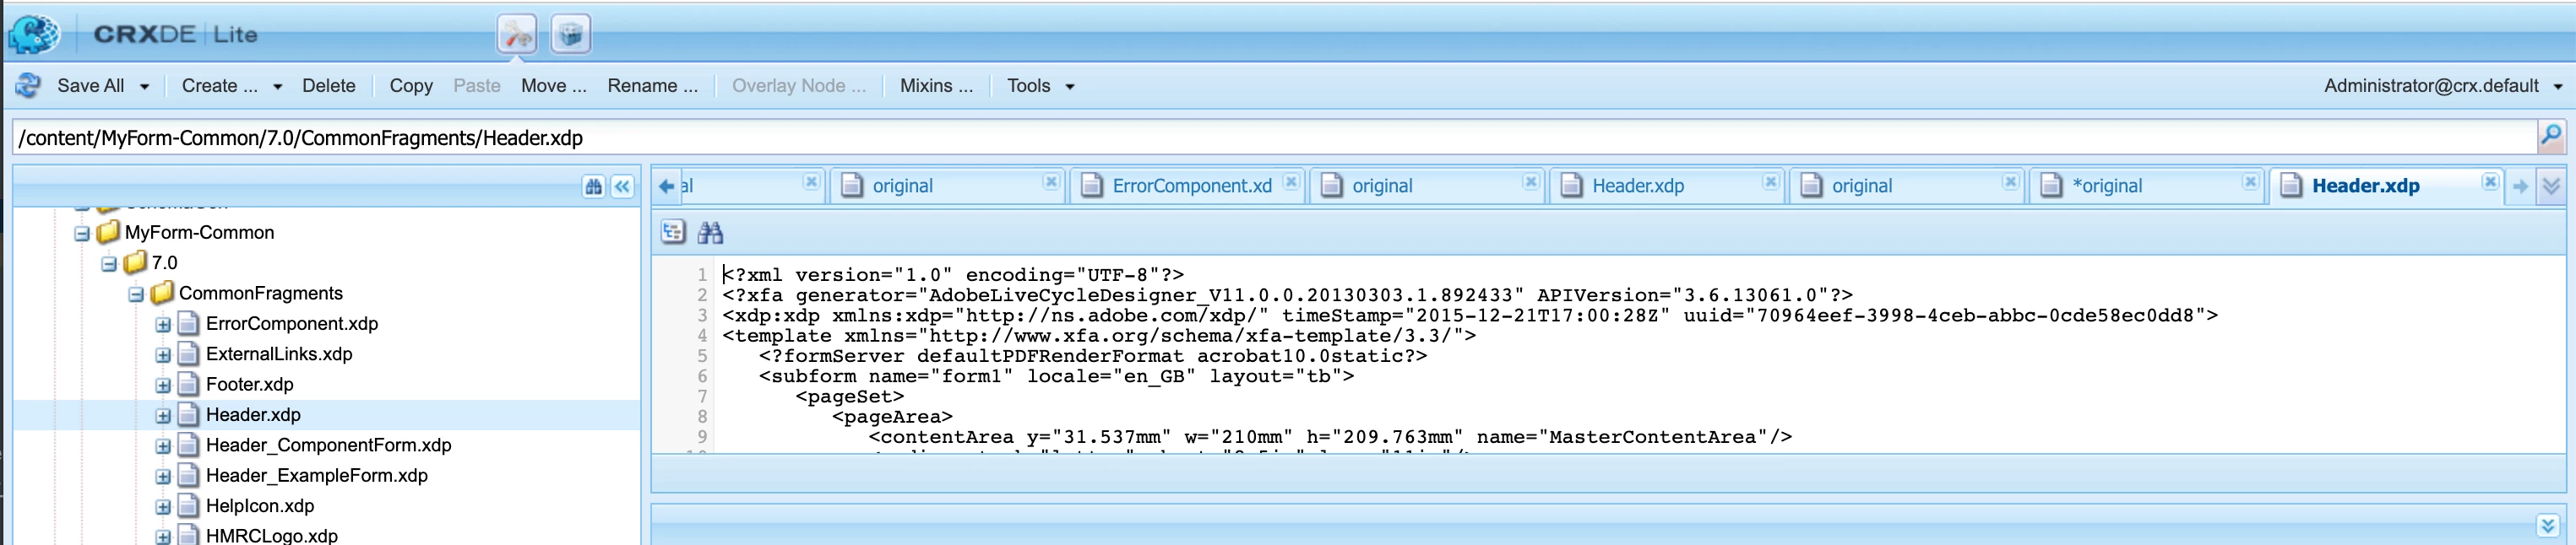This screenshot has height=545, width=2576.
Task: Click the 7.0 folder icon
Action: pos(135,262)
